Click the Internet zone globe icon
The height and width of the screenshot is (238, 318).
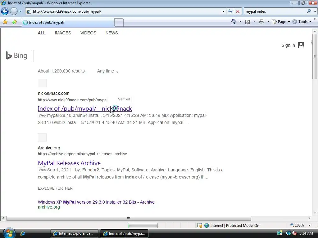pyautogui.click(x=207, y=226)
